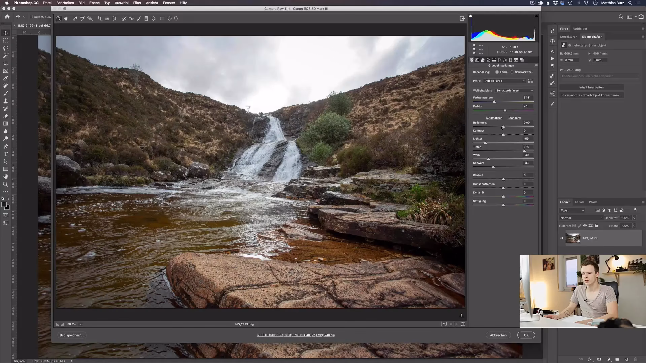Open Grundeinstellungen panel flyout menu
The image size is (646, 363).
click(x=536, y=65)
